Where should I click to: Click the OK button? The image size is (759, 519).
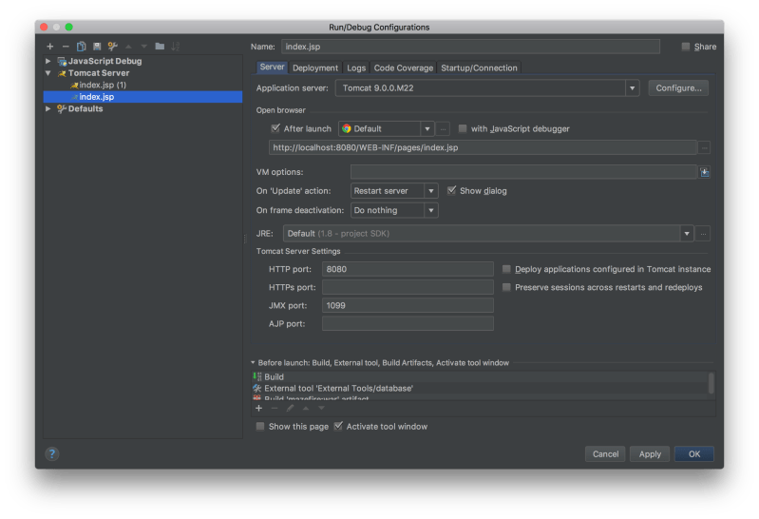point(694,454)
